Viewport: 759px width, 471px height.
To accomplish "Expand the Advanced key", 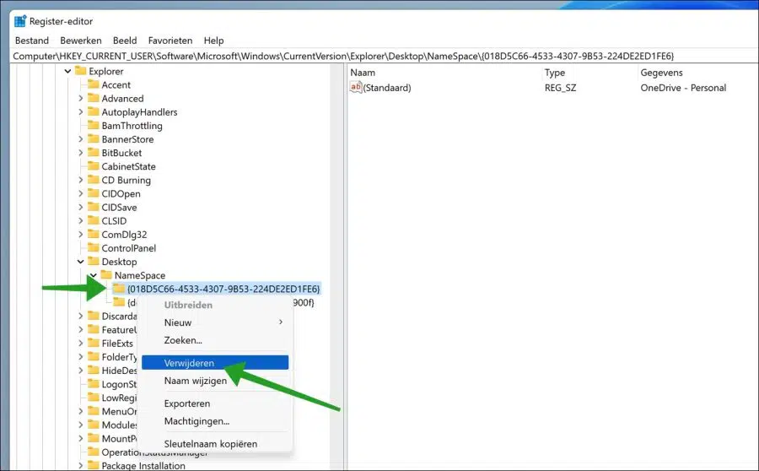I will pos(80,99).
